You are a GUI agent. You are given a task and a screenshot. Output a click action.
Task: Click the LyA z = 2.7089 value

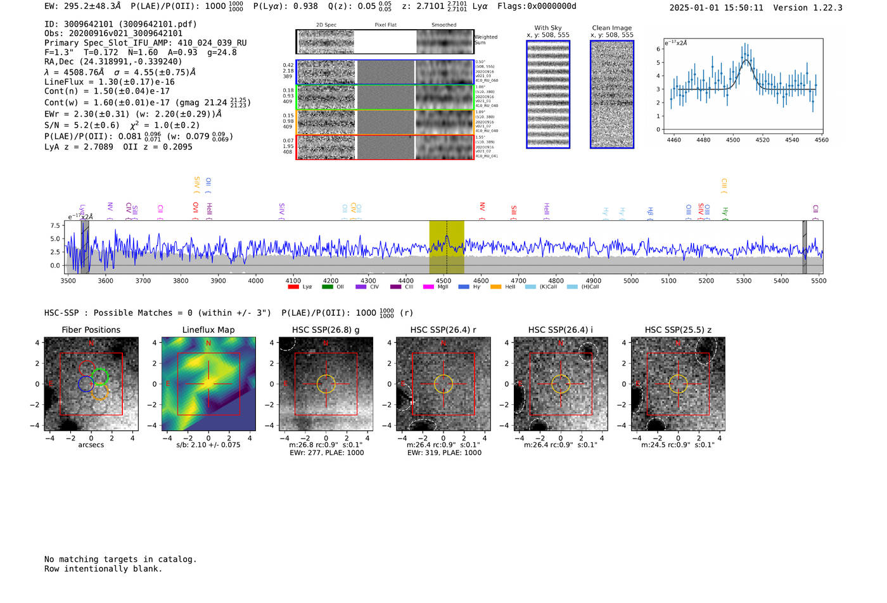[x=79, y=147]
